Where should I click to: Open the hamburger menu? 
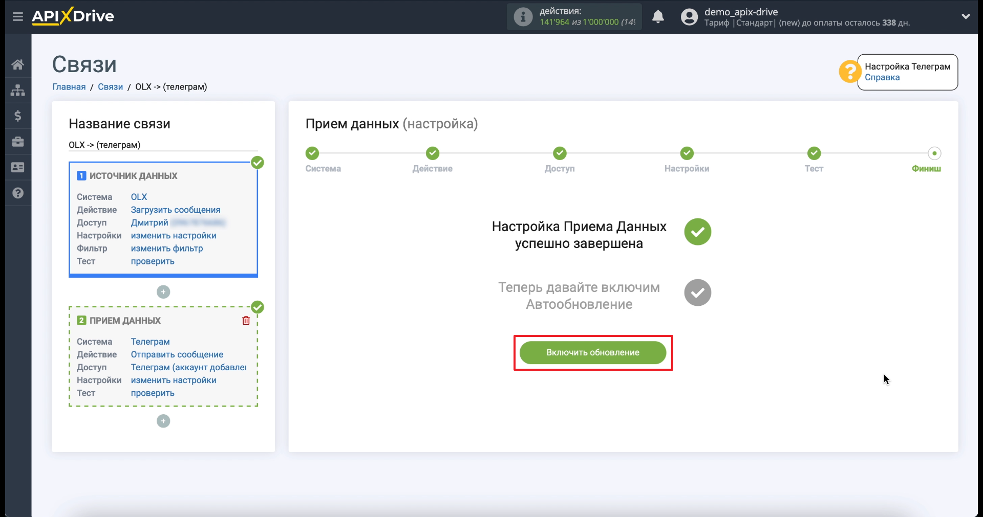(18, 16)
